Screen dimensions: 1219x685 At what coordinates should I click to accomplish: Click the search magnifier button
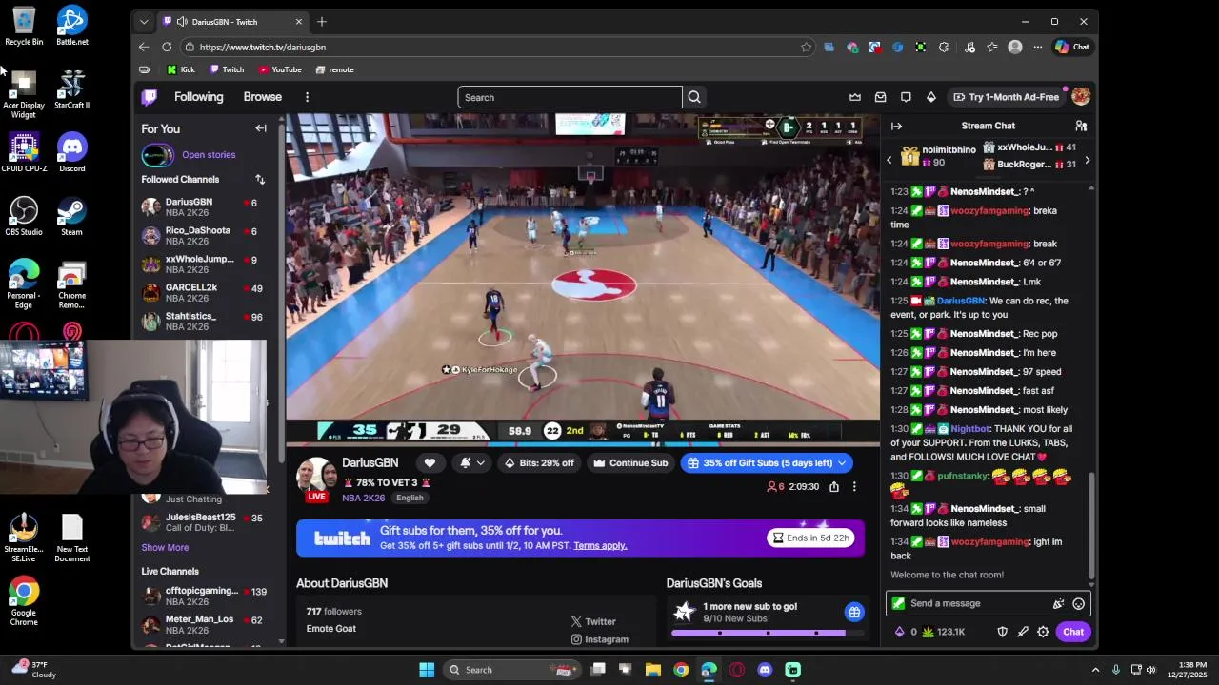tap(694, 97)
